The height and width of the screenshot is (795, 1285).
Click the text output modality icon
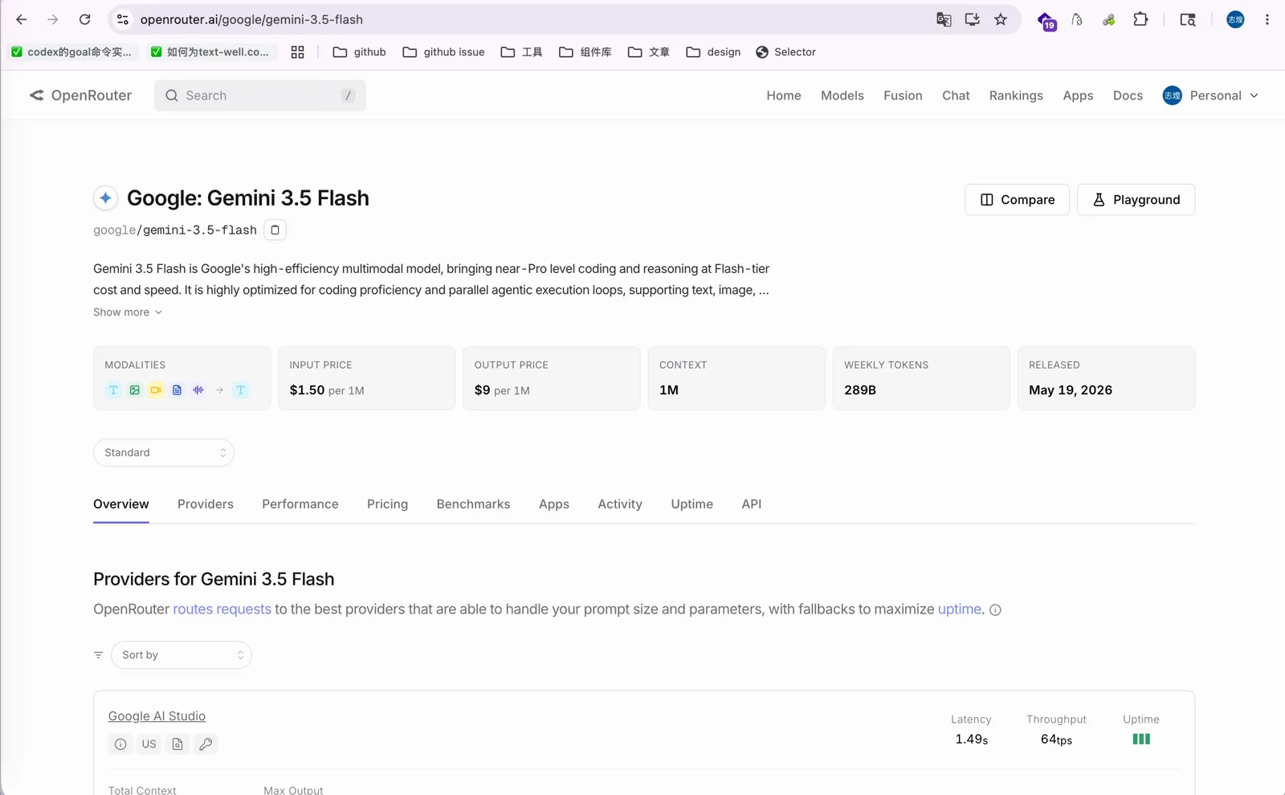pos(240,390)
